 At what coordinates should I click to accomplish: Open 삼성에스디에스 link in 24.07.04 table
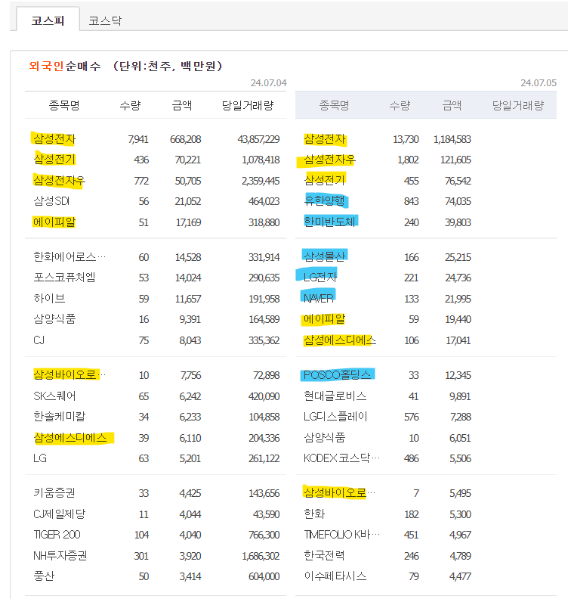(69, 437)
